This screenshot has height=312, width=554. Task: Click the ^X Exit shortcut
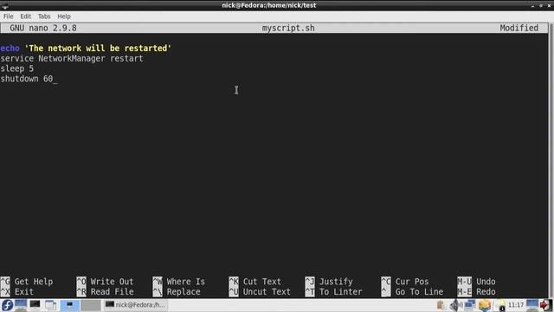tap(17, 292)
